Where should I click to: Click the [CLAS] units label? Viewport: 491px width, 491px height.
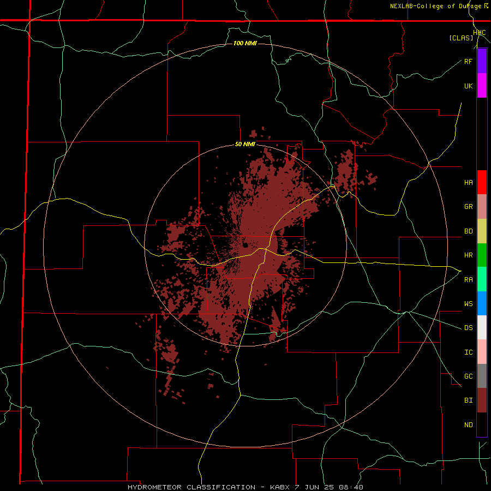(x=461, y=38)
